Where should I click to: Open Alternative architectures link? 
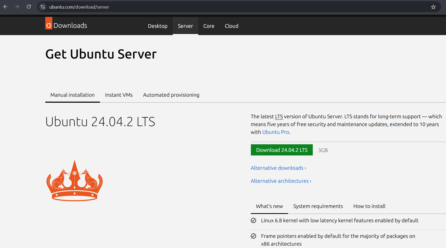tap(281, 181)
